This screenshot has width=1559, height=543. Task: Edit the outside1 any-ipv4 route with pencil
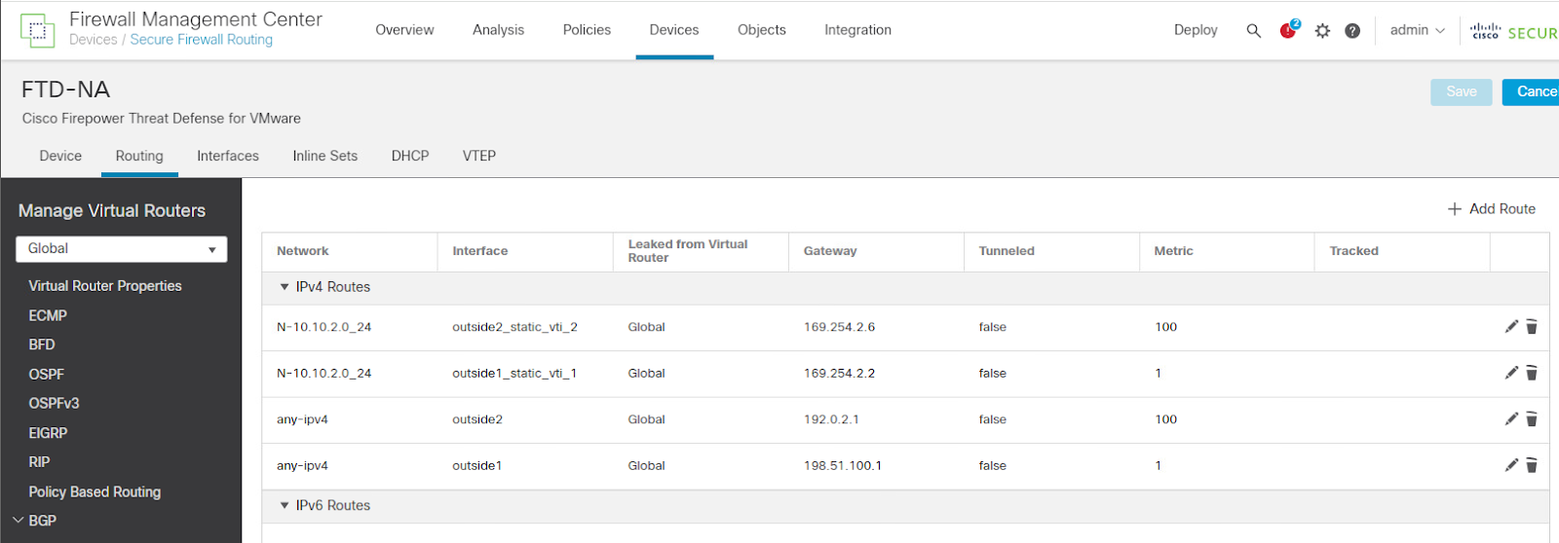(1511, 465)
